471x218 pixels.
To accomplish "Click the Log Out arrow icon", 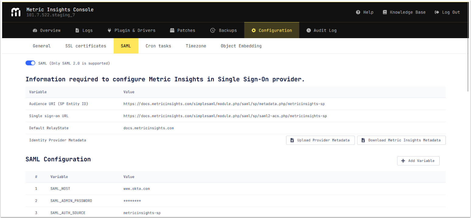I will [x=437, y=12].
